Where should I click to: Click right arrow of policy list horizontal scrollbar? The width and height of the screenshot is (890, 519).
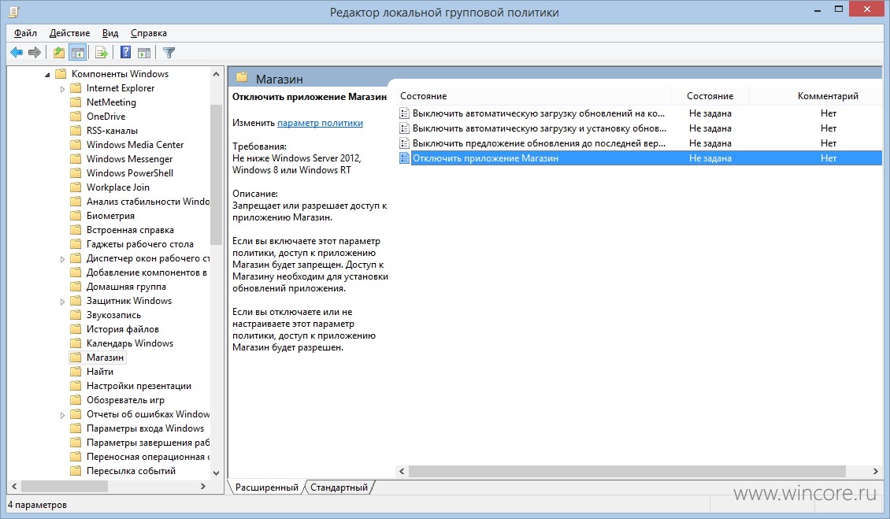[875, 471]
